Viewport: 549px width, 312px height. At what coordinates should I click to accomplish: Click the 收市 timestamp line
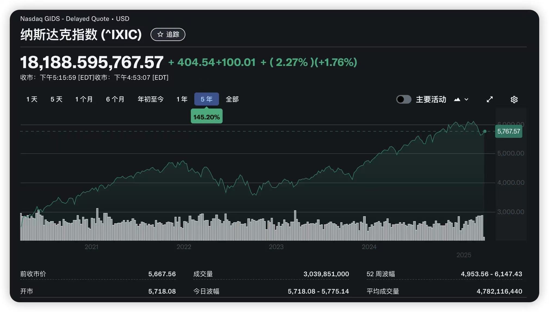click(94, 78)
